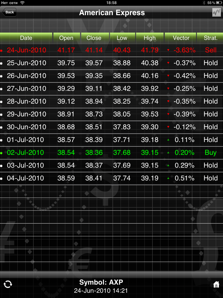The height and width of the screenshot is (298, 223).
Task: Select the High column header
Action: tap(150, 38)
